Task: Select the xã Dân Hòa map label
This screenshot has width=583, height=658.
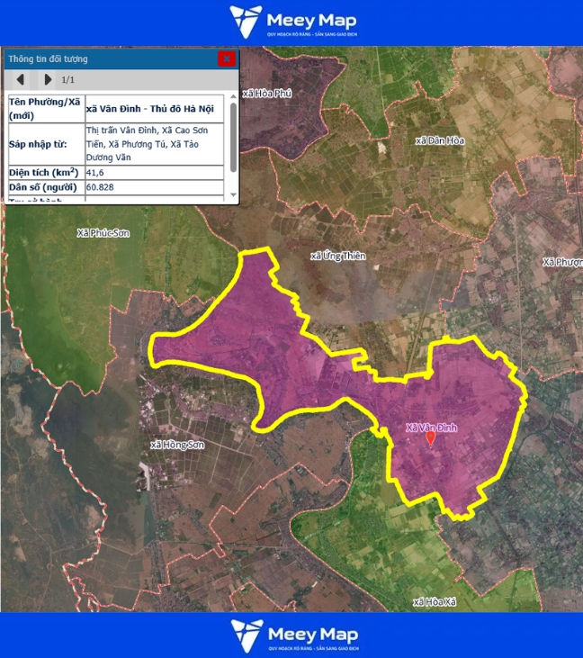Action: click(x=440, y=140)
